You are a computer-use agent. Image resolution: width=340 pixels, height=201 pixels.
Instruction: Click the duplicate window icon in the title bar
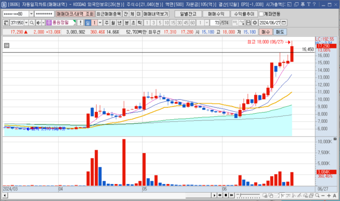(x=296, y=4)
